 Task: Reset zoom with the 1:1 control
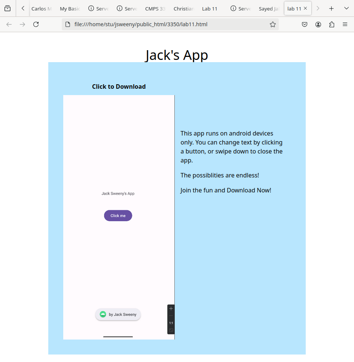click(x=171, y=323)
